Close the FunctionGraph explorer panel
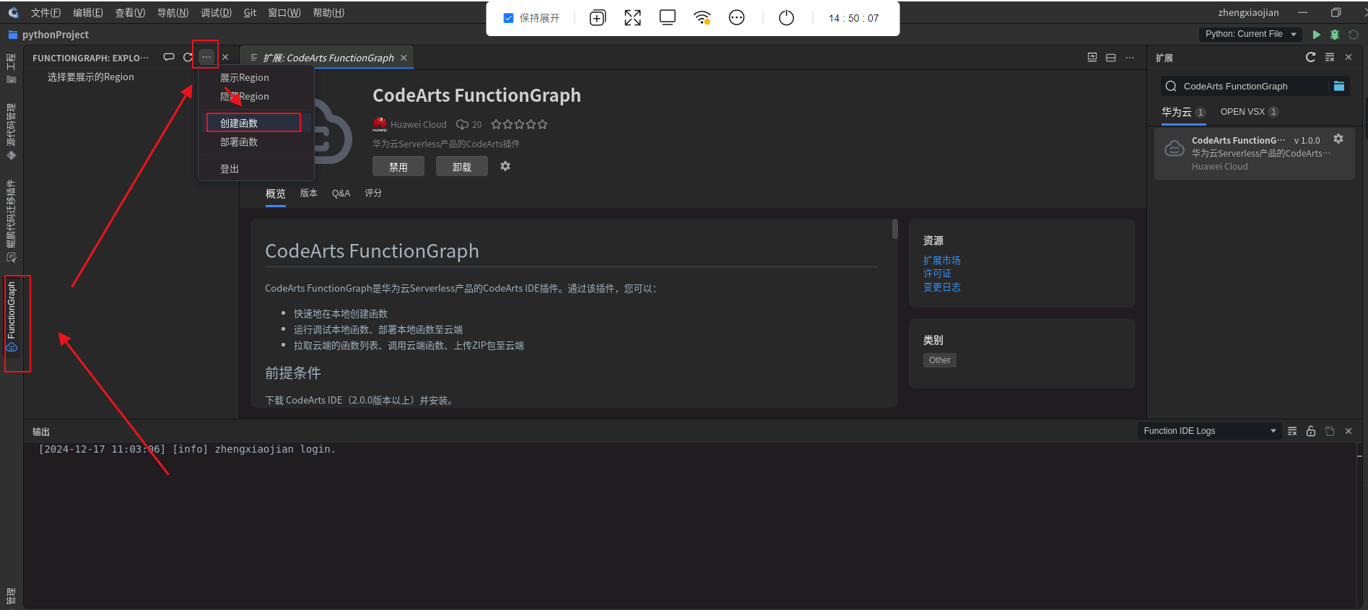Image resolution: width=1368 pixels, height=610 pixels. pyautogui.click(x=225, y=57)
